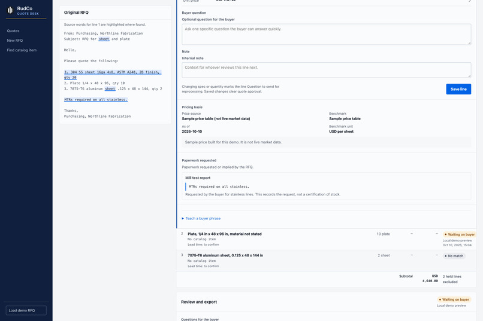
Task: Click 'Sample price table (not live market data)'
Action: point(216,118)
